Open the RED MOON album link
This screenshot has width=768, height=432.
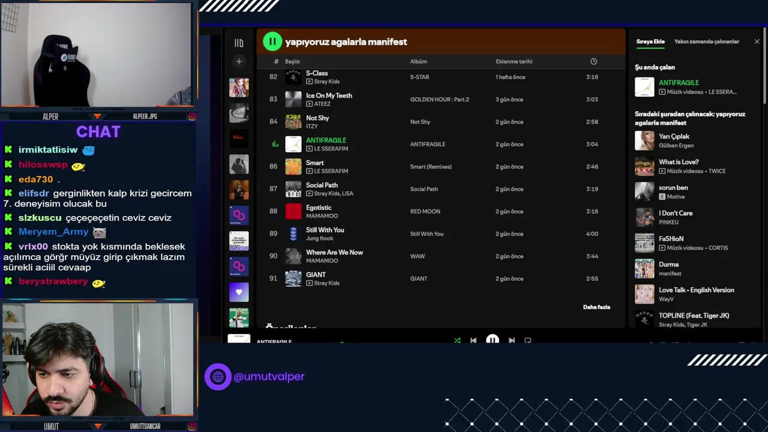(x=425, y=211)
